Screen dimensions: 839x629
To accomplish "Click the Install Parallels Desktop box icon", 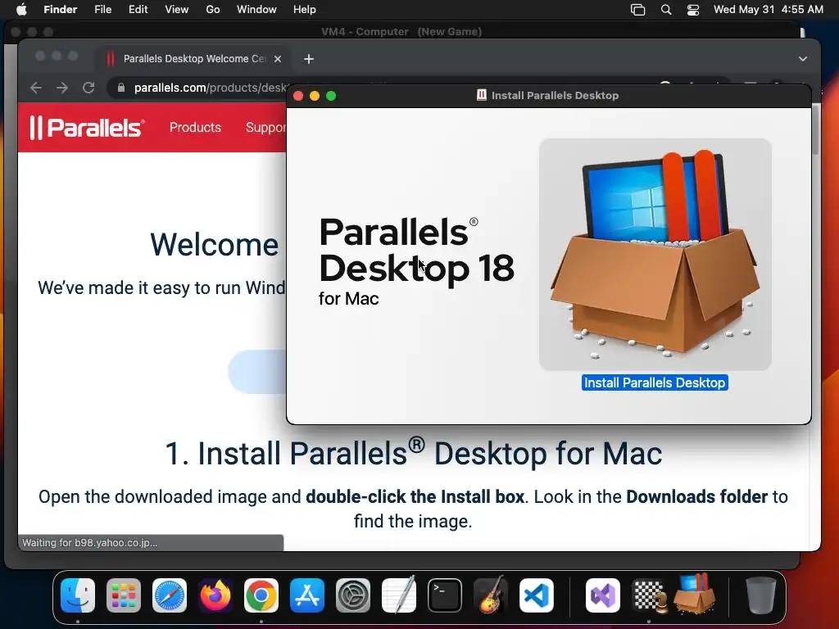I will point(655,255).
